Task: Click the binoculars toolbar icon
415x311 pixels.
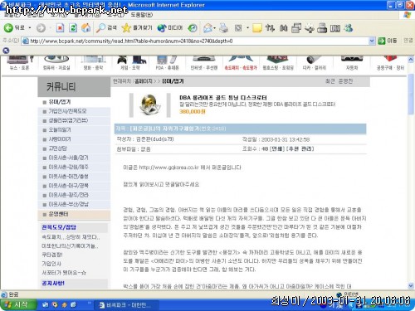Action: tap(283, 28)
